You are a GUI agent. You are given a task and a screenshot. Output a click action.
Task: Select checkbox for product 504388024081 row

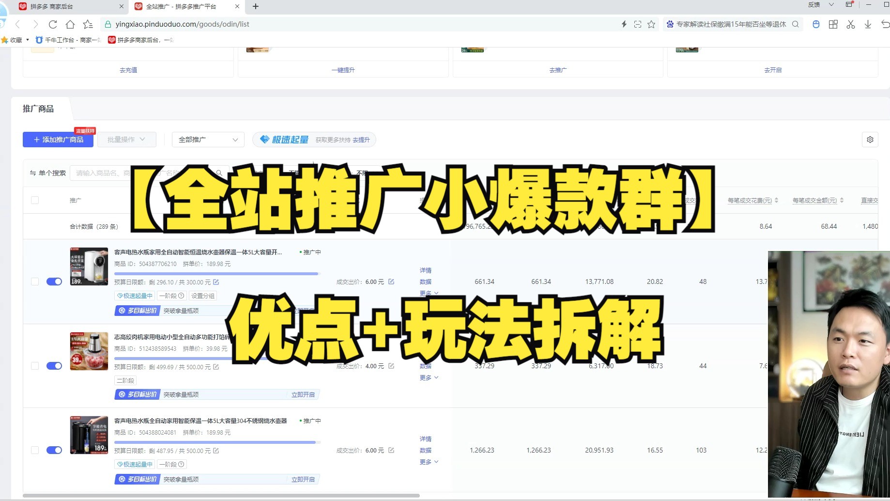35,450
